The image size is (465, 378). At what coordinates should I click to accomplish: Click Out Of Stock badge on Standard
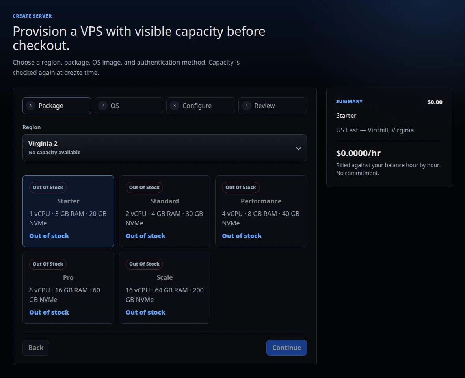tap(144, 188)
